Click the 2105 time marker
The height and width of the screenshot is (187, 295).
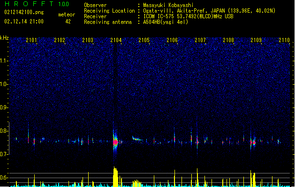pos(144,40)
